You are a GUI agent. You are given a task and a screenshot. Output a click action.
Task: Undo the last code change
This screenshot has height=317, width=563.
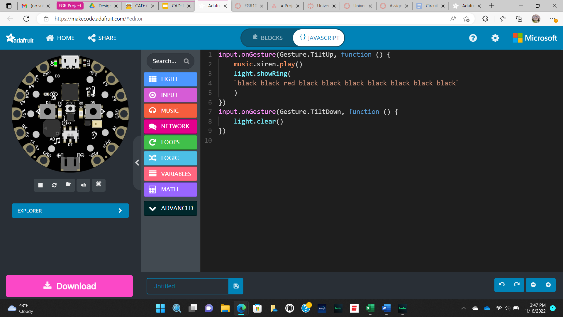coord(501,285)
